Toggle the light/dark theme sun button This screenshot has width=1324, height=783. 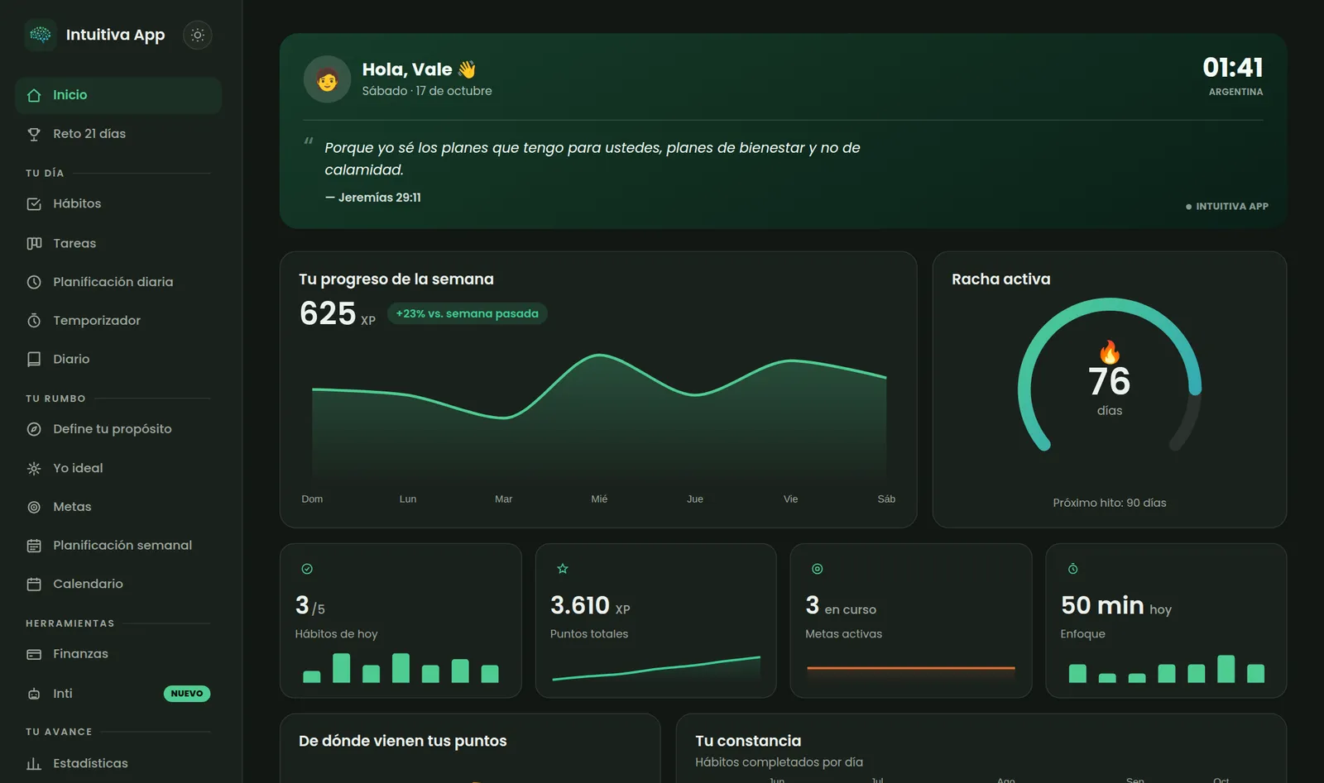[x=197, y=35]
